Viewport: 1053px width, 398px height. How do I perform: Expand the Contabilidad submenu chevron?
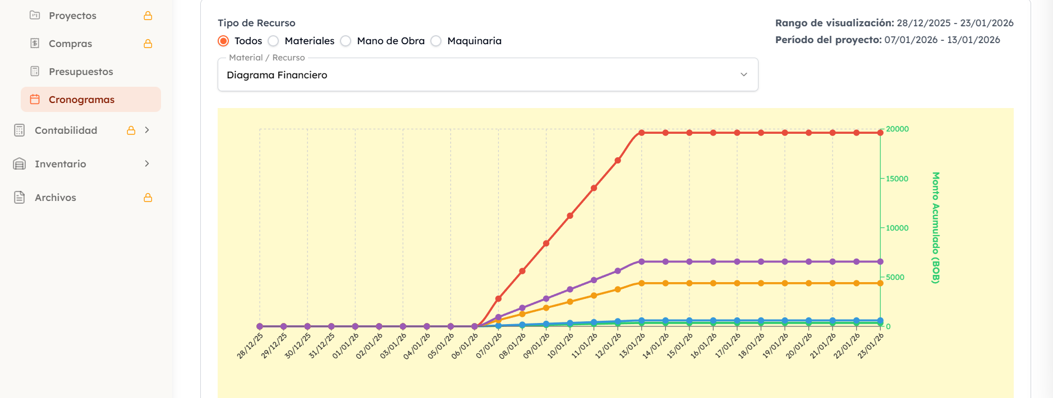(x=147, y=130)
